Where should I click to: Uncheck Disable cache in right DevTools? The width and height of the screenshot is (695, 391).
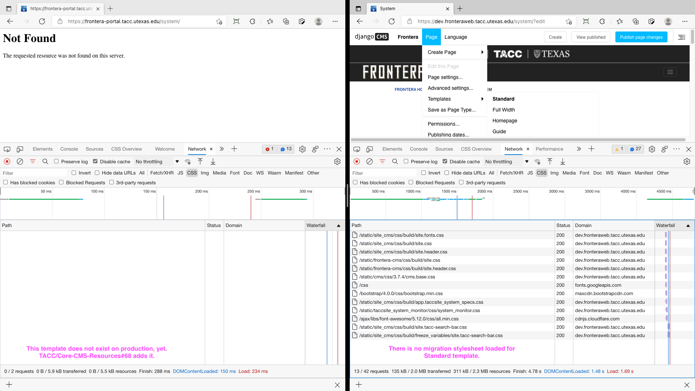445,161
